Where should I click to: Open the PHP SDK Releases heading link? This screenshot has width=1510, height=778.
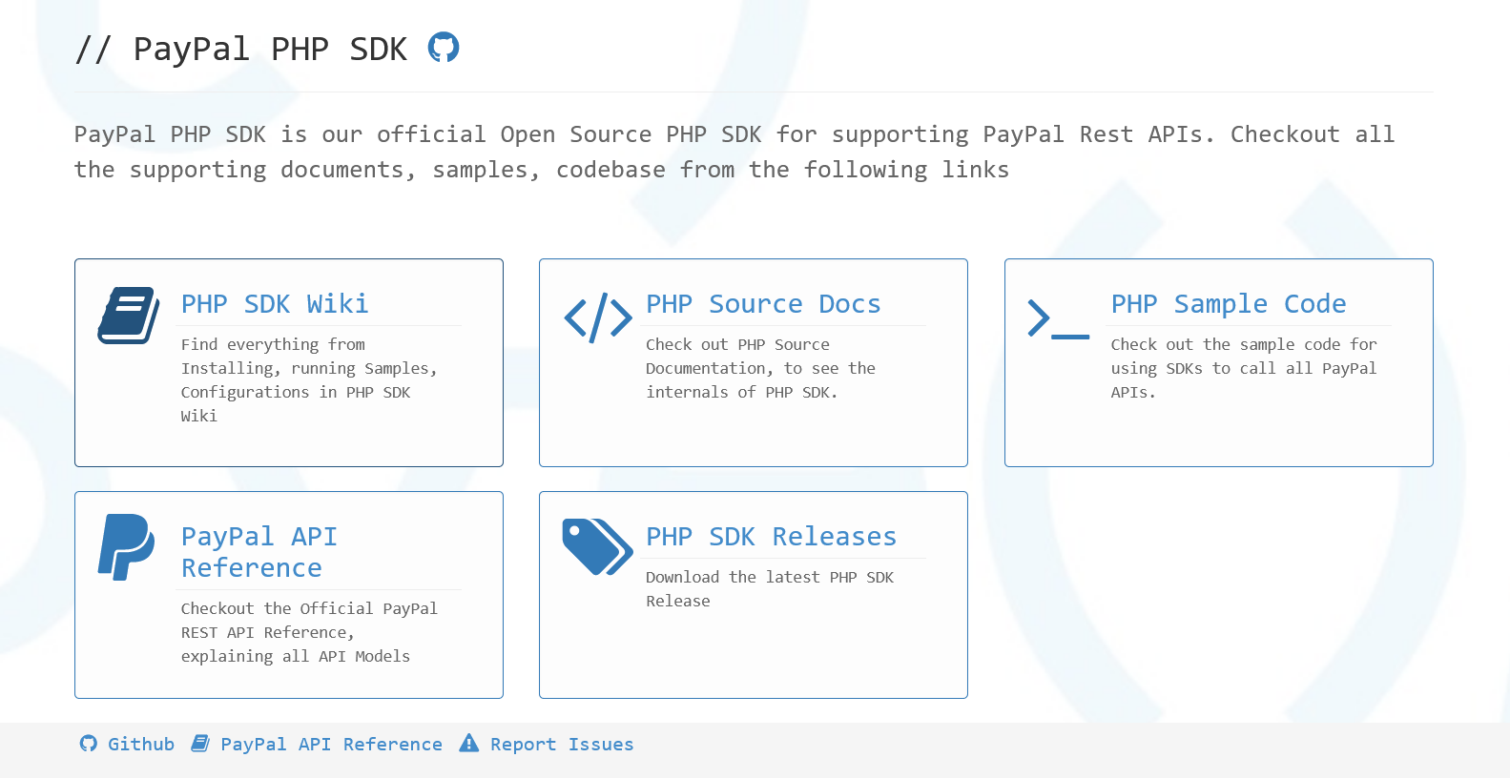pyautogui.click(x=771, y=537)
